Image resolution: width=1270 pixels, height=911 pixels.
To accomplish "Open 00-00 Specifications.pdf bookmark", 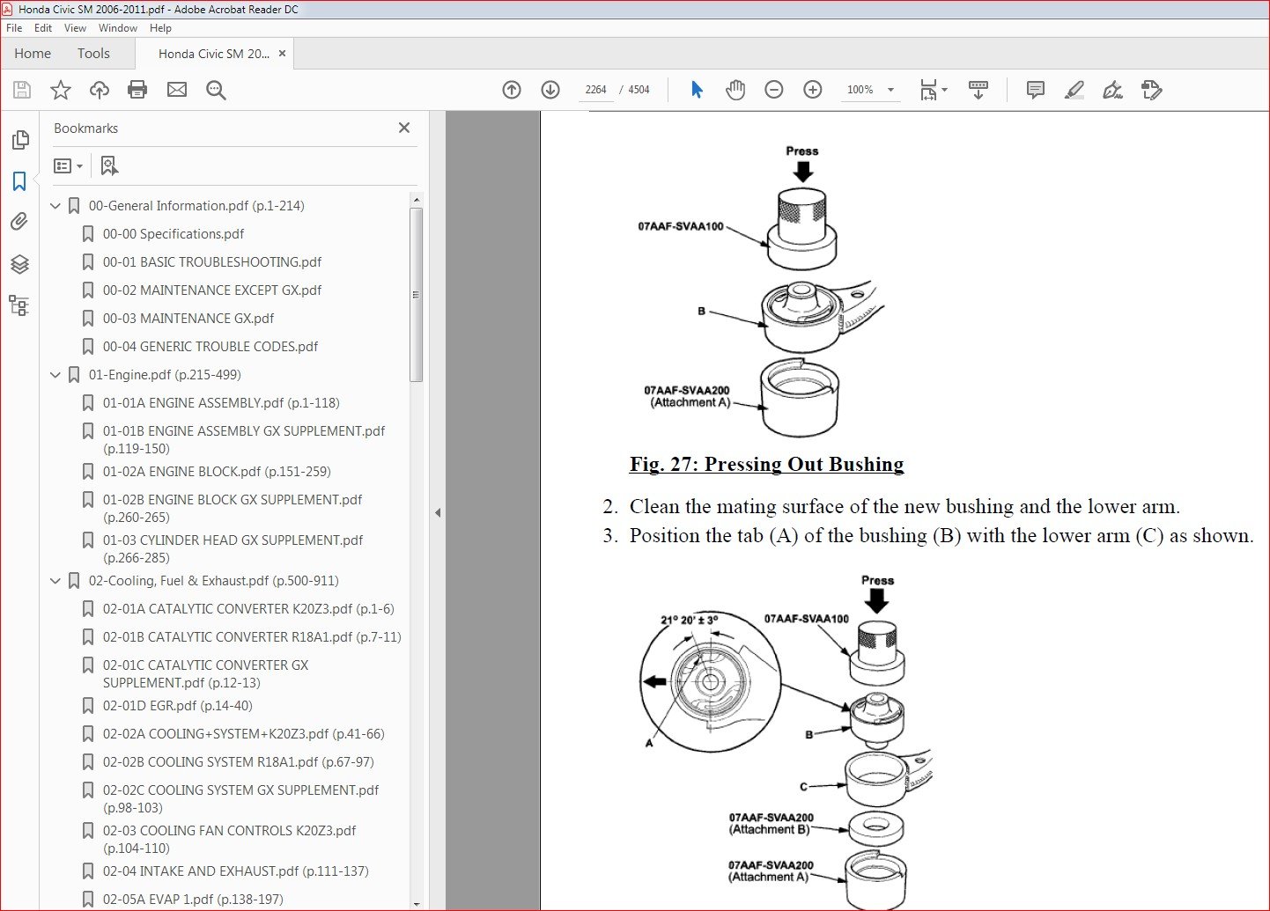I will click(174, 234).
